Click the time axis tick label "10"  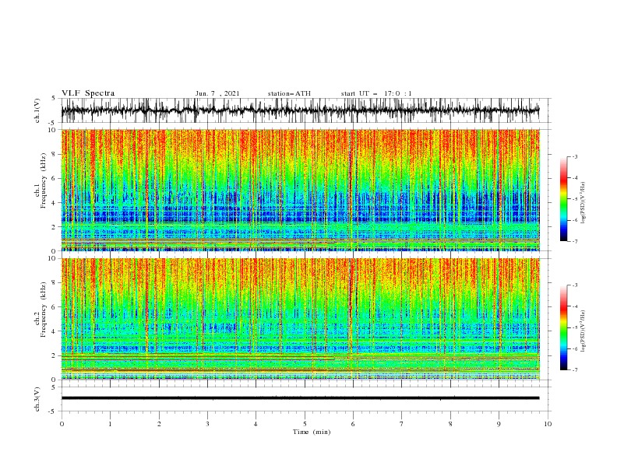click(548, 424)
